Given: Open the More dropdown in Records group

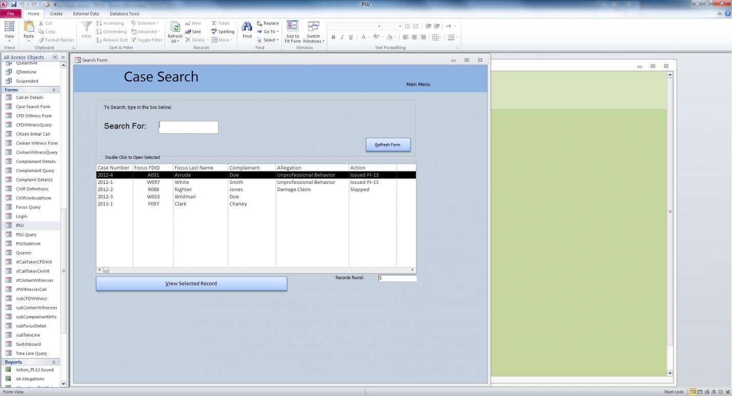Looking at the screenshot, I should (x=221, y=40).
